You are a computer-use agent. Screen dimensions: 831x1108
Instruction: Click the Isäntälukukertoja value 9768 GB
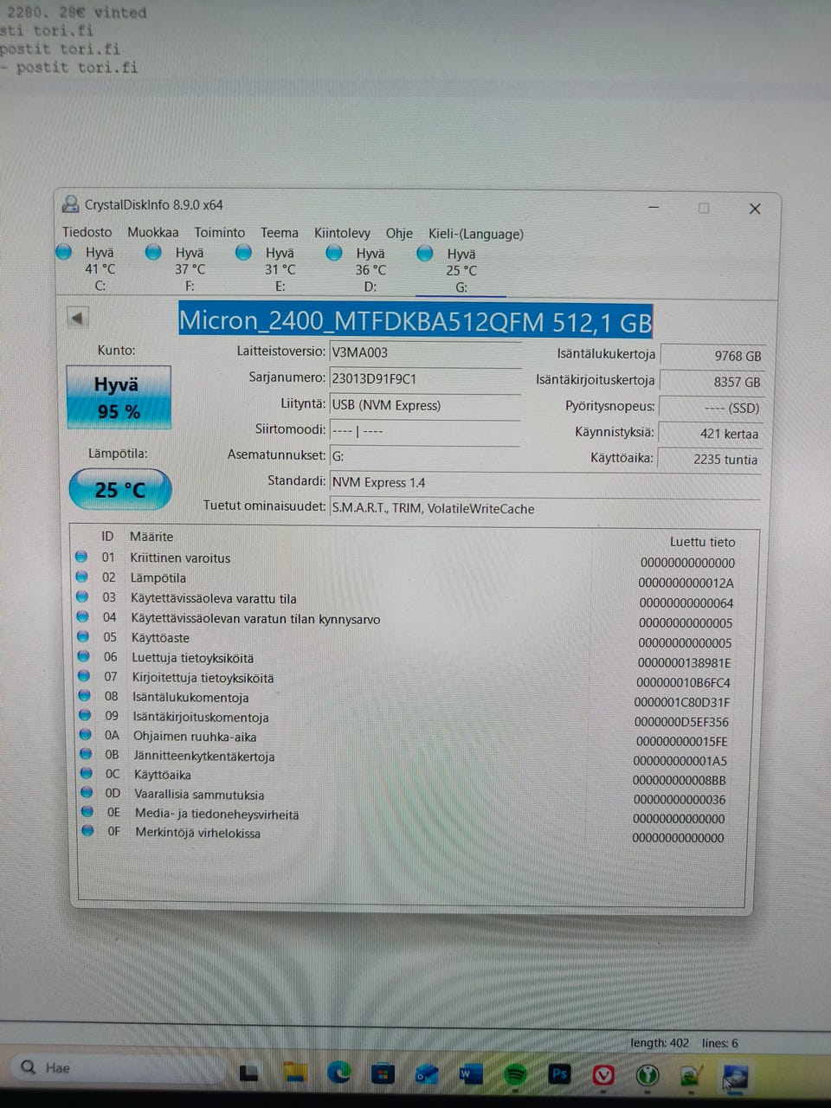point(712,356)
